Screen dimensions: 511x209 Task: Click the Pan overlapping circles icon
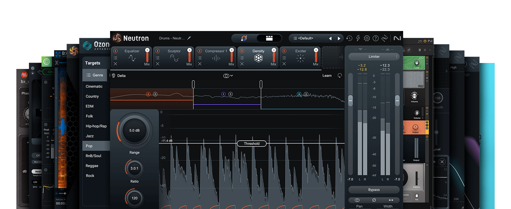pos(357,200)
